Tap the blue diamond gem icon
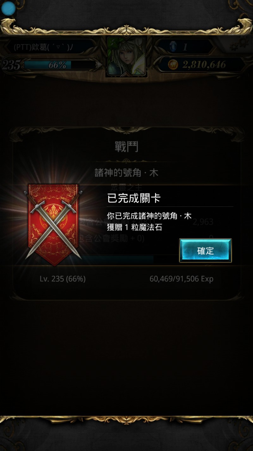The height and width of the screenshot is (451, 253). (173, 47)
